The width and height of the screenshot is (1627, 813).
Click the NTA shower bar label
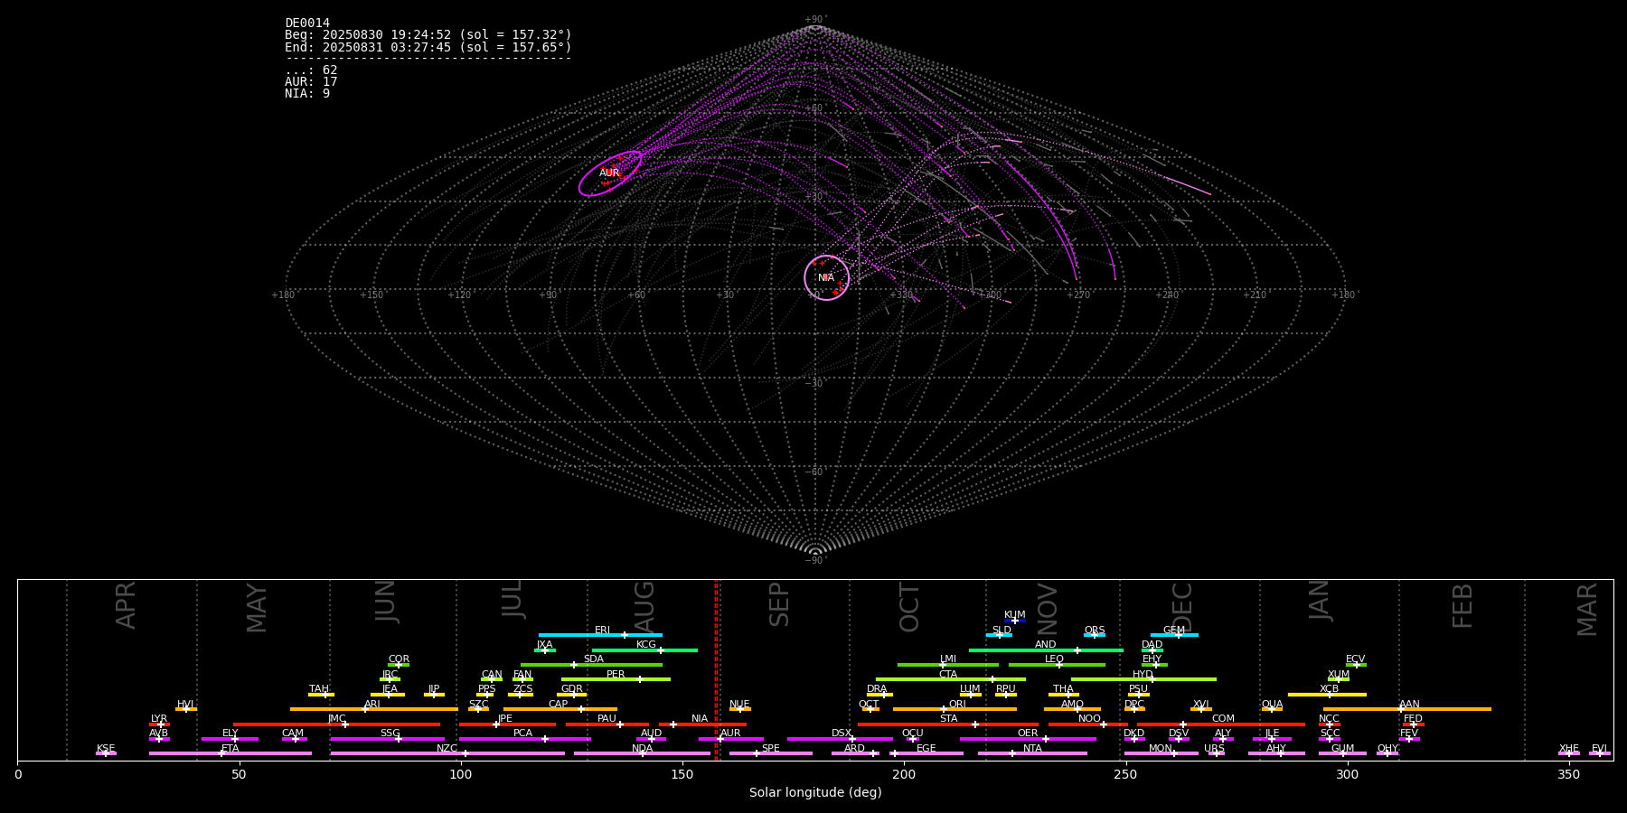coord(1032,748)
